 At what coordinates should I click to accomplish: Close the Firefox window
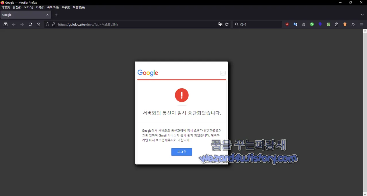coord(361,3)
